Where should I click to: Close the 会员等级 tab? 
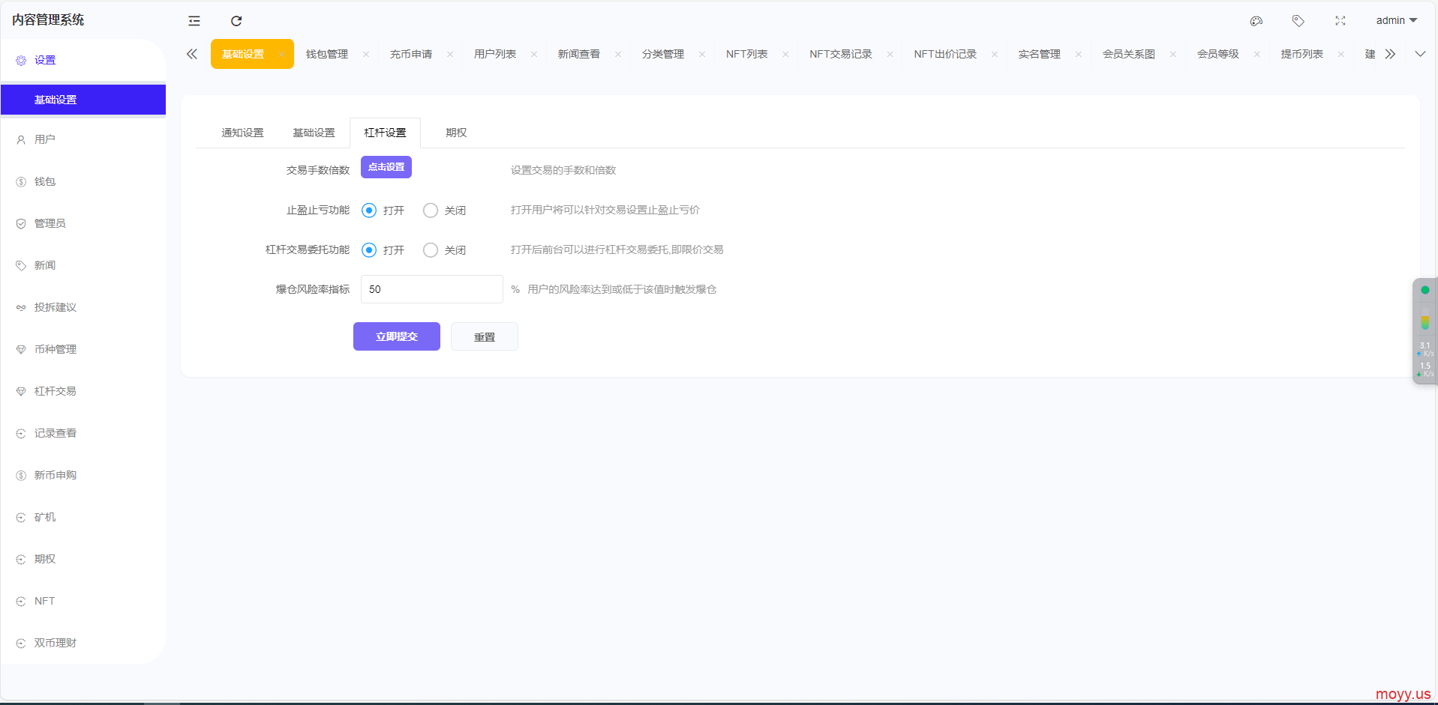point(1257,54)
